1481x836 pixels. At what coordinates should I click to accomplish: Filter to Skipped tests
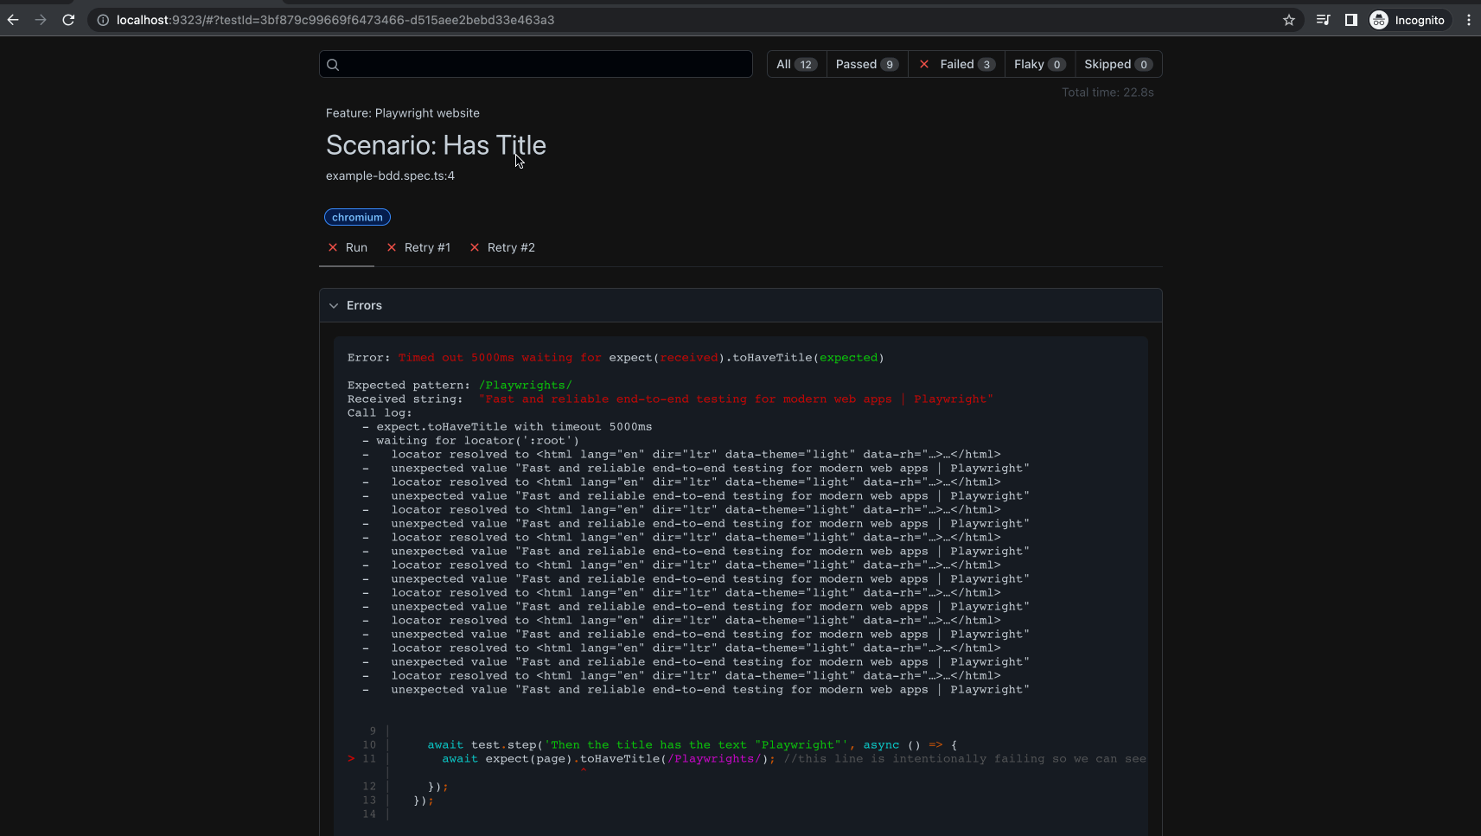tap(1117, 64)
